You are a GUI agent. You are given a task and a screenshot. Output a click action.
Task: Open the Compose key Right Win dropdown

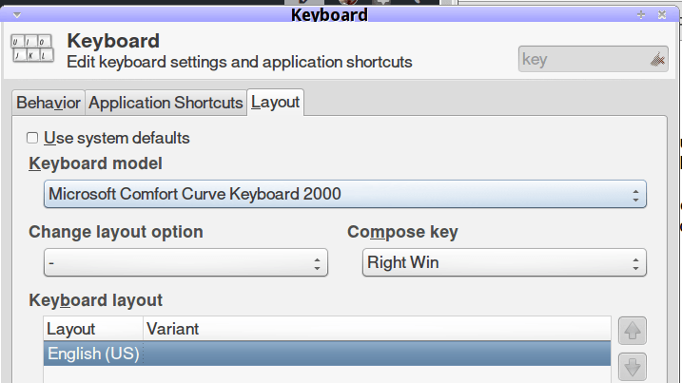[x=504, y=263]
